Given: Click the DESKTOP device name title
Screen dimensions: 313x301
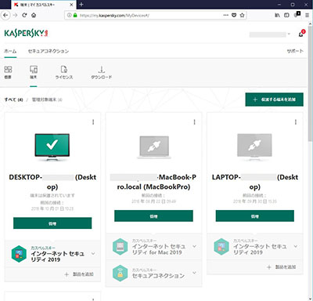Looking at the screenshot, I should [x=52, y=182].
